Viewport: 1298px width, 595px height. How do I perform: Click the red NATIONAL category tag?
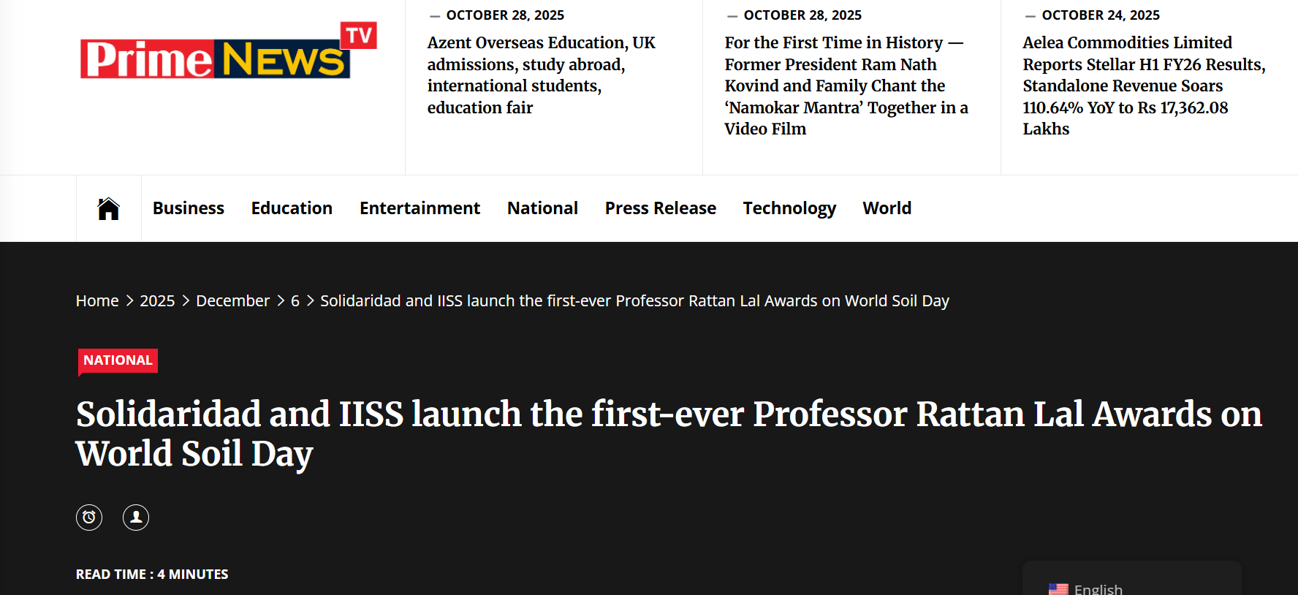[x=118, y=360]
